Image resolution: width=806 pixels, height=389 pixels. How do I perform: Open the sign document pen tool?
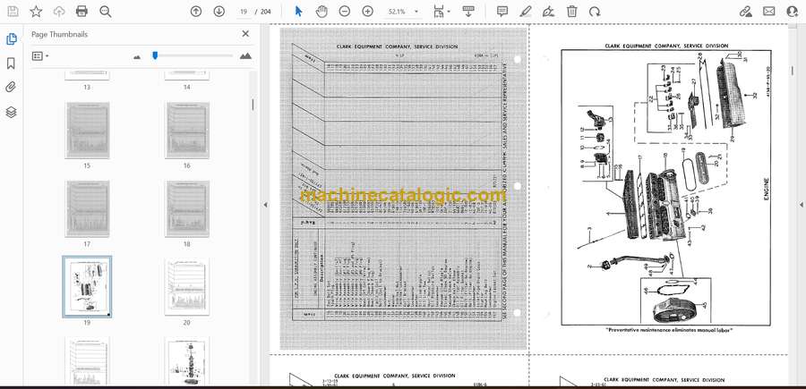[x=548, y=12]
